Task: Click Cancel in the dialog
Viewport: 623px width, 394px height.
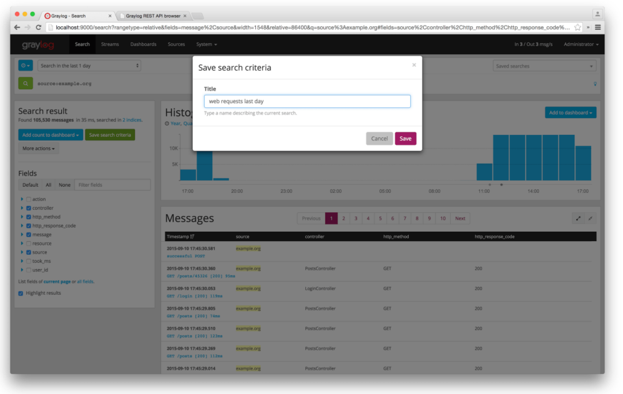Action: (x=380, y=139)
